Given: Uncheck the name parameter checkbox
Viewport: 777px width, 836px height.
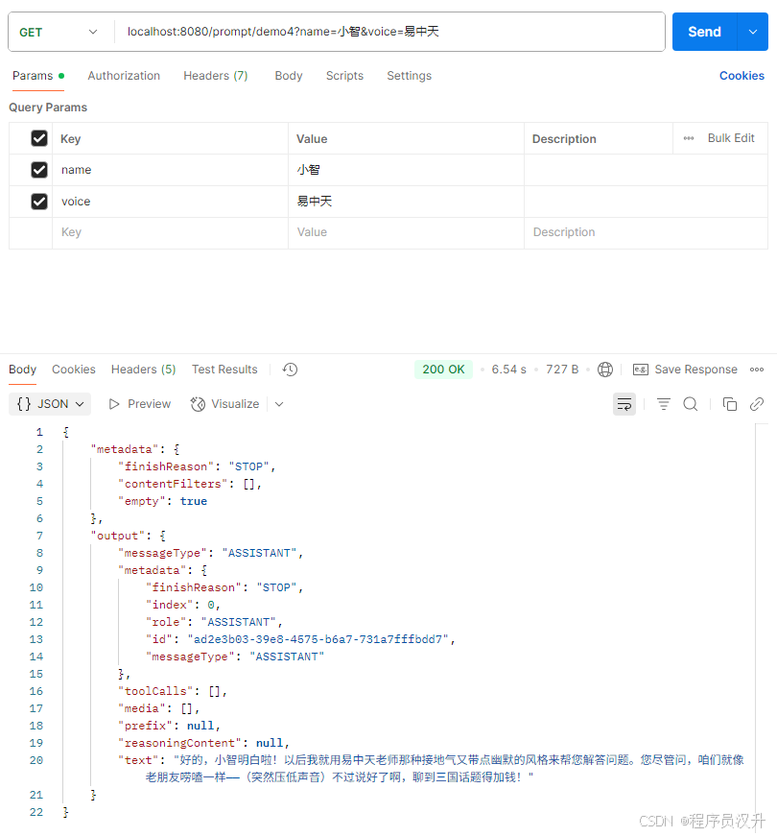Looking at the screenshot, I should coord(39,170).
